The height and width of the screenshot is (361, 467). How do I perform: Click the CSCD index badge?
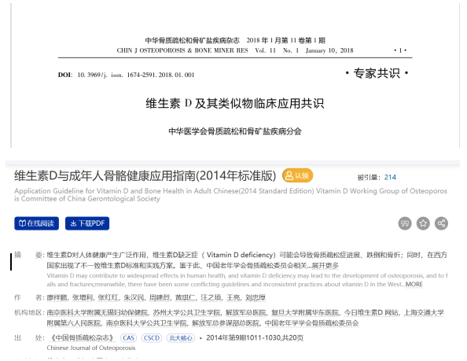tap(152, 338)
